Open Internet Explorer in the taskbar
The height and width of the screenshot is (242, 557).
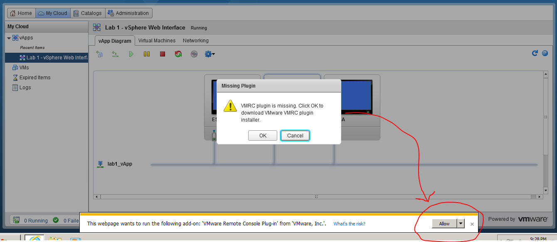35,238
